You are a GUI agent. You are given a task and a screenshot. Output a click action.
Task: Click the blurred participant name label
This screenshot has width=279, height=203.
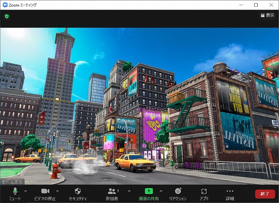click(13, 182)
